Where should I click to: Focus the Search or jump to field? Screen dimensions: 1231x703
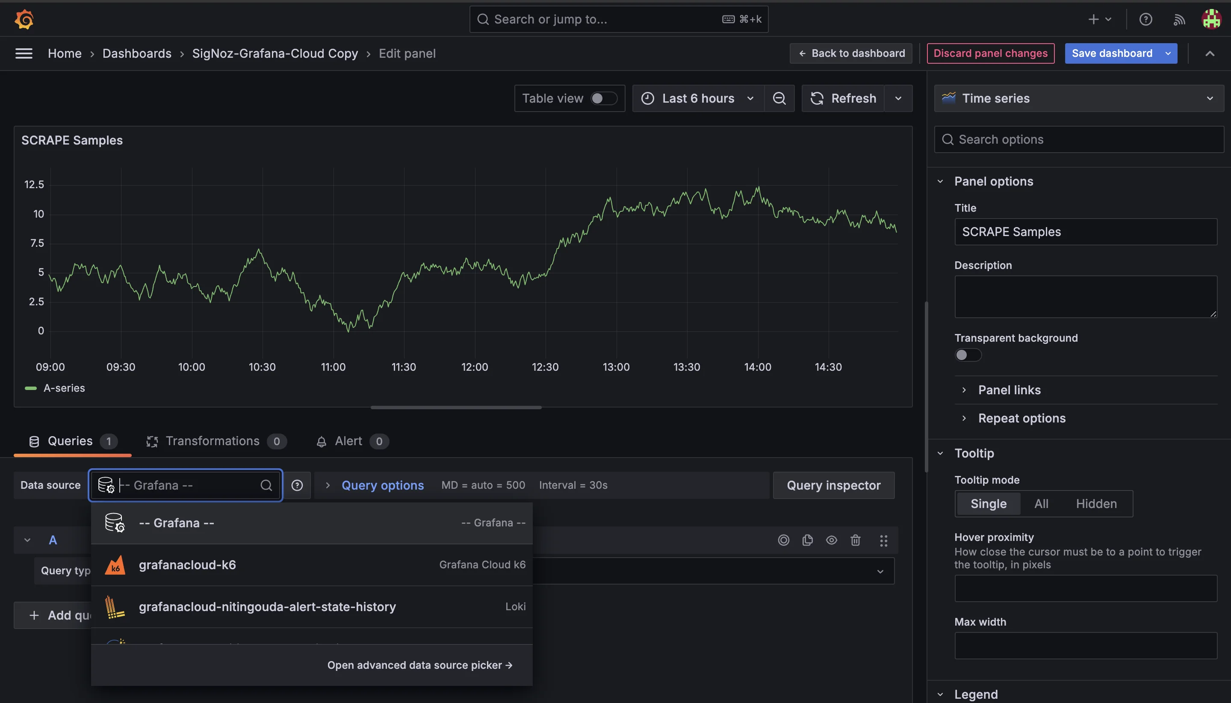coord(618,19)
